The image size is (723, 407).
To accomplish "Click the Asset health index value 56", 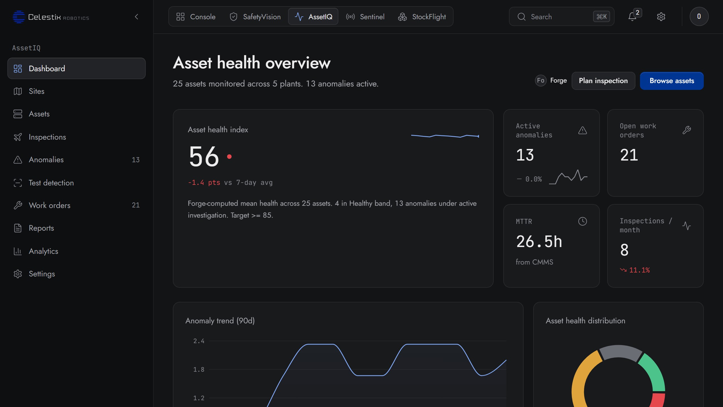I will point(204,156).
